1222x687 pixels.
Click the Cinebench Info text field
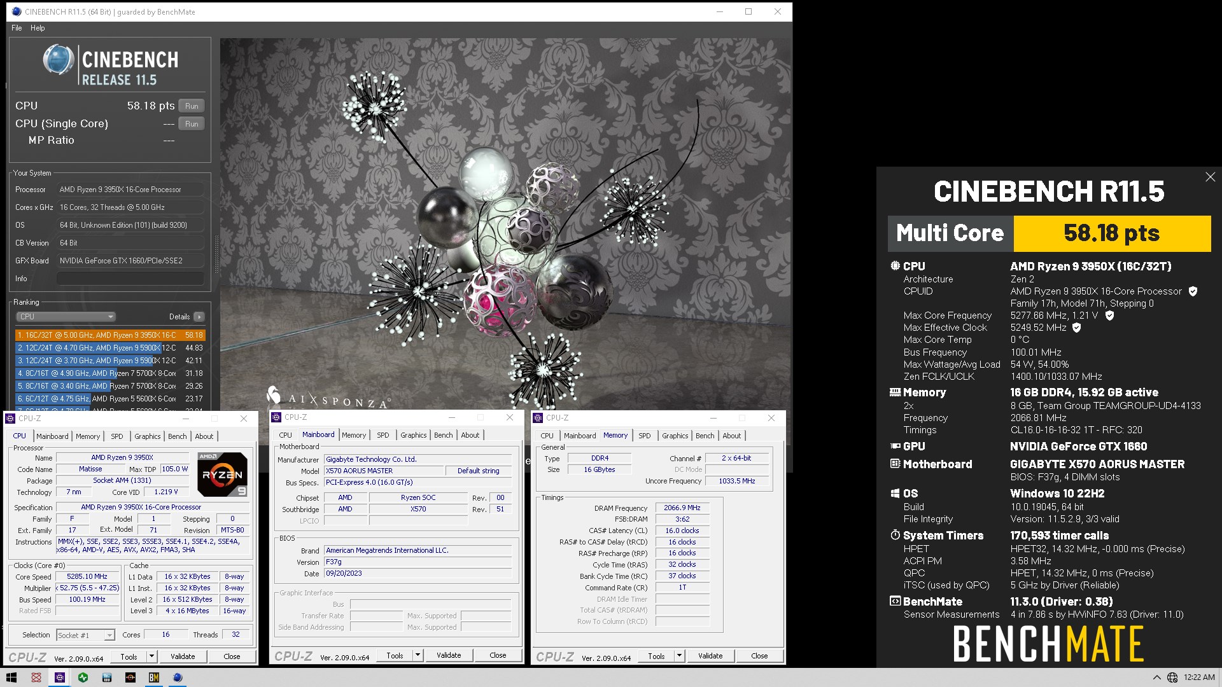point(130,279)
